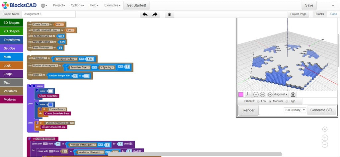Reset the 3D view with target icon

270,95
